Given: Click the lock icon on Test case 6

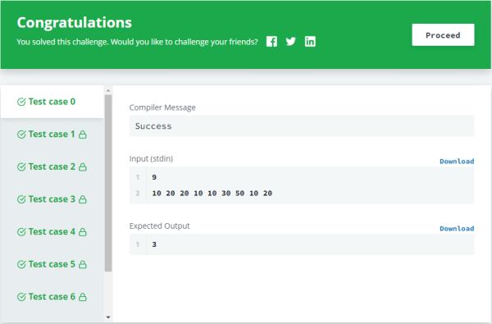Looking at the screenshot, I should pos(83,297).
